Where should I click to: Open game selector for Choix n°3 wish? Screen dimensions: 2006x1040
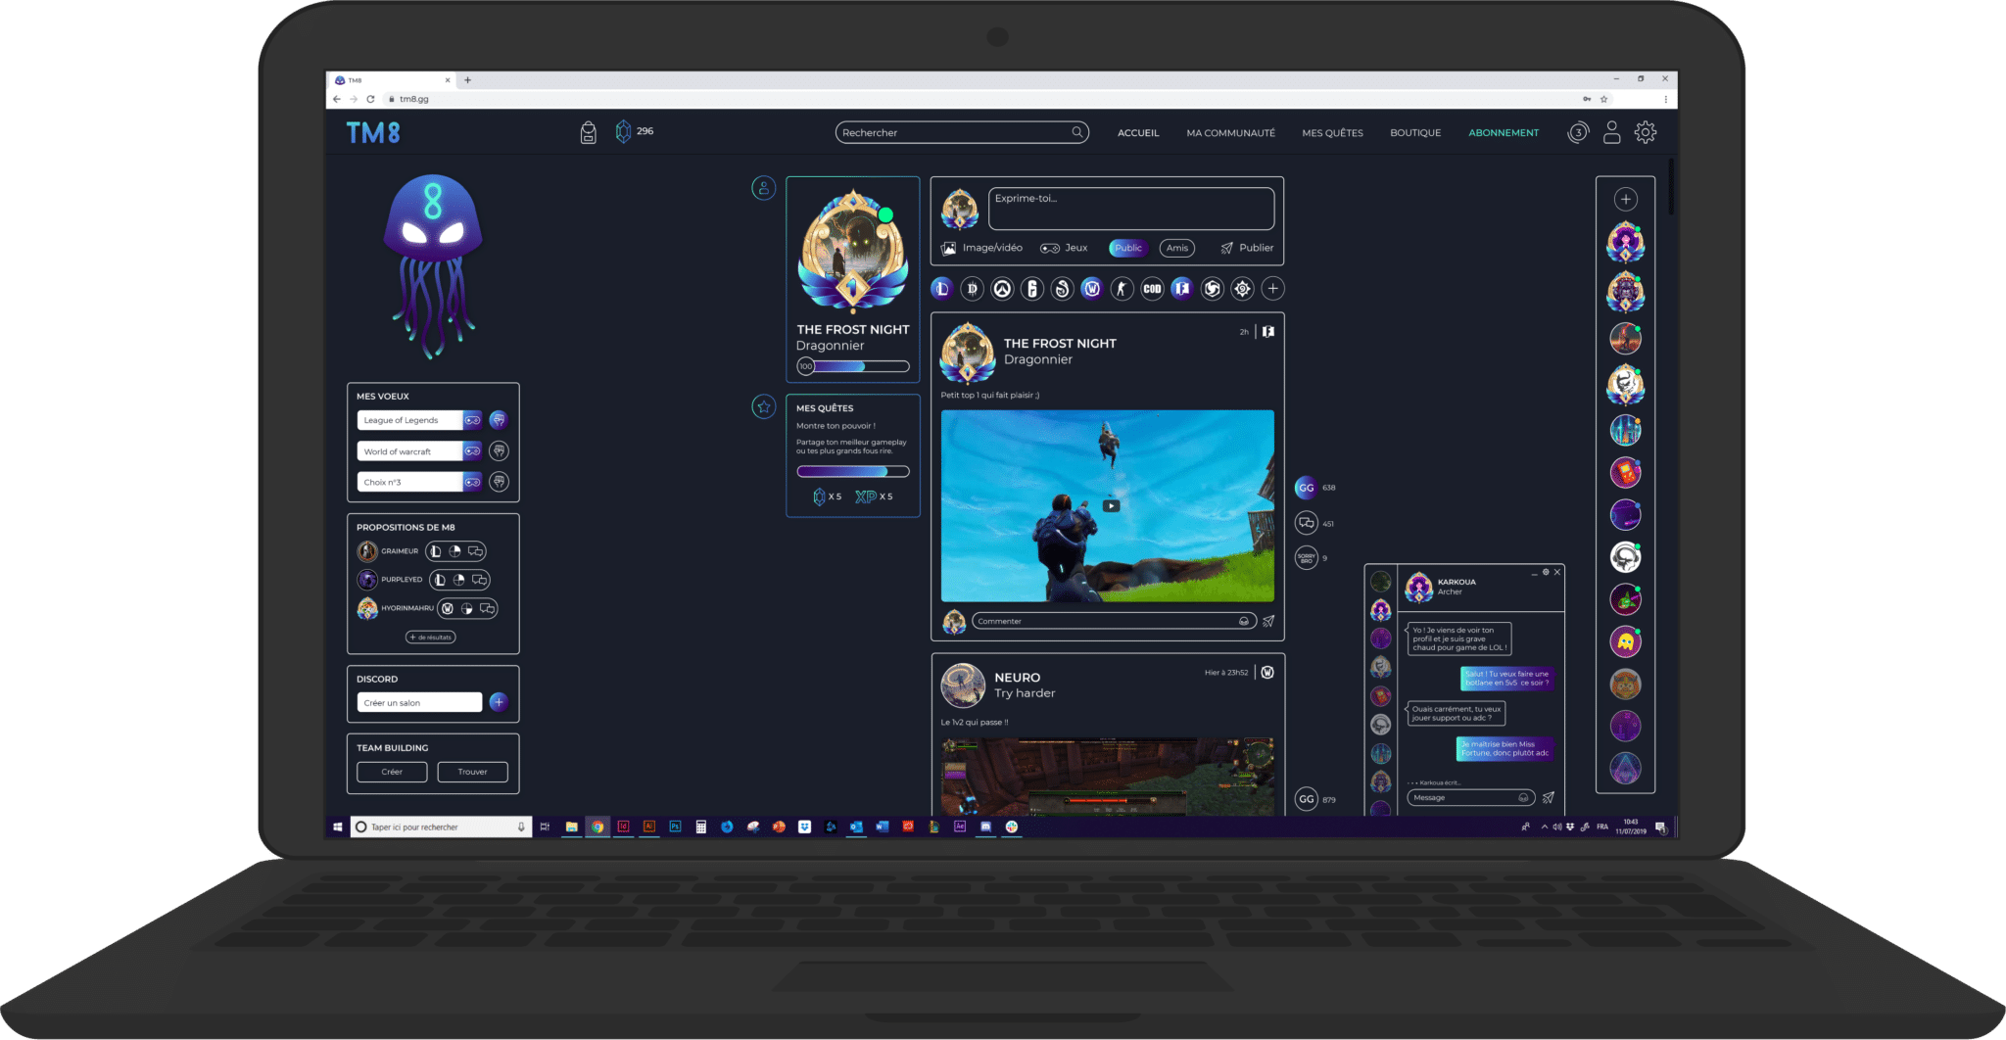pos(473,482)
